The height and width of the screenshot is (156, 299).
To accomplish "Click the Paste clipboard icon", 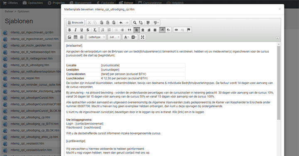I will (x=101, y=23).
